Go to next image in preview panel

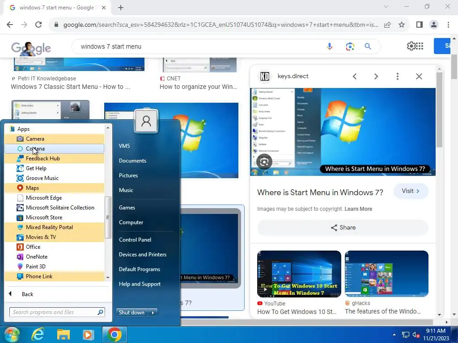click(x=376, y=76)
